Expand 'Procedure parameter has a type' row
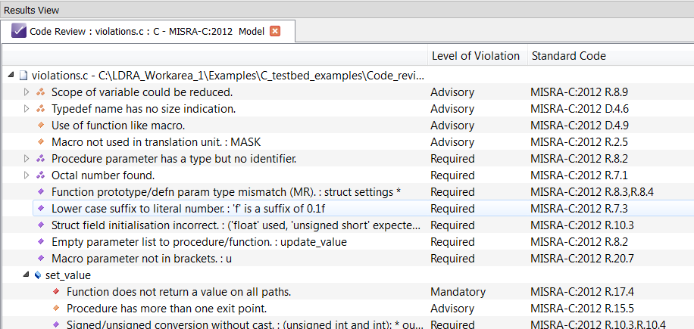 point(26,159)
